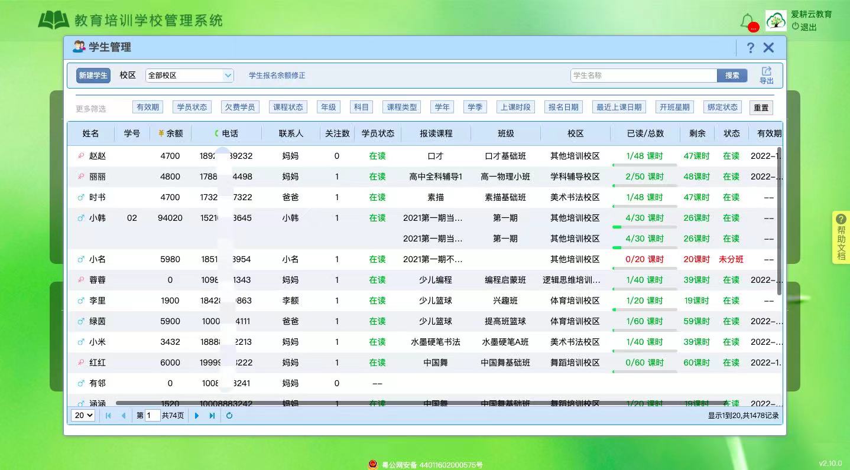This screenshot has height=470, width=850.
Task: Click the 爱耕云教育 avatar logo icon
Action: click(x=776, y=19)
